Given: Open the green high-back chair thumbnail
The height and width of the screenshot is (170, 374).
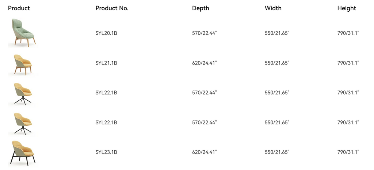Looking at the screenshot, I should pos(23,33).
